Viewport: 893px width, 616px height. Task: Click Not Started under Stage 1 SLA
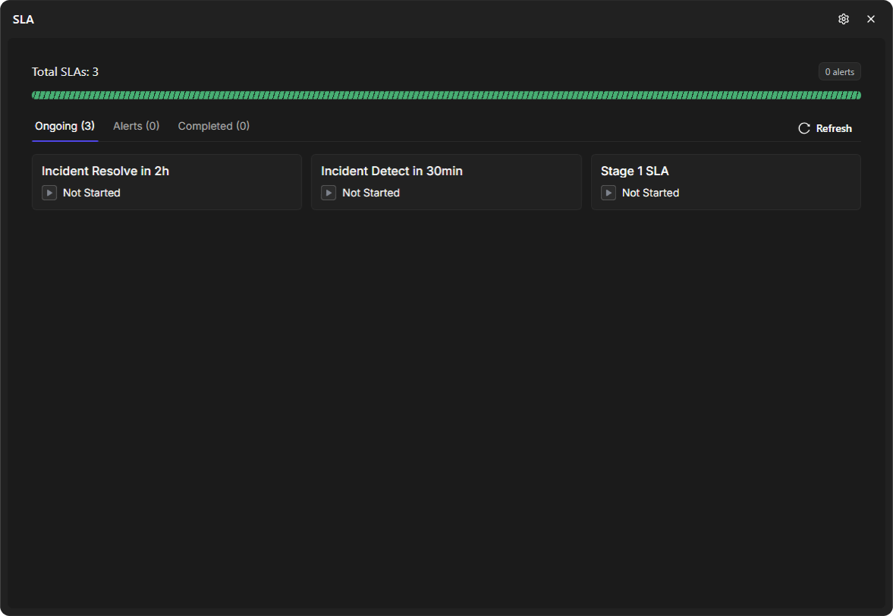coord(650,193)
